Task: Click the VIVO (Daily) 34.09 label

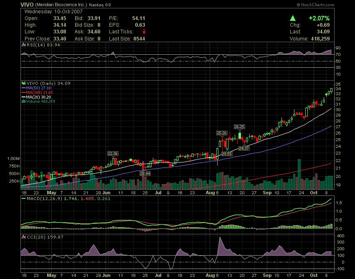Action: tap(48, 84)
